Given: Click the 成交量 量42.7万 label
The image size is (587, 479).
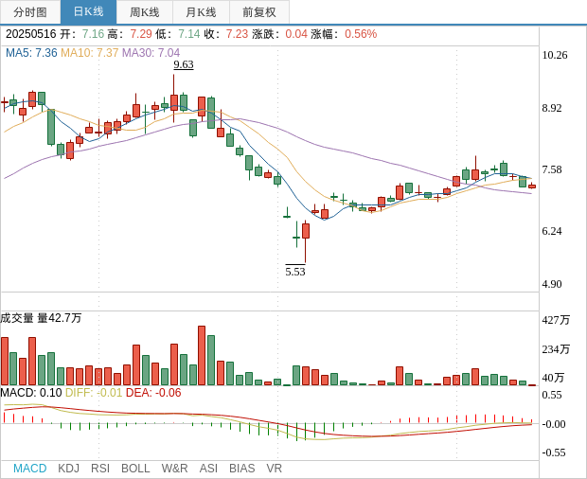Looking at the screenshot, I should tap(41, 318).
